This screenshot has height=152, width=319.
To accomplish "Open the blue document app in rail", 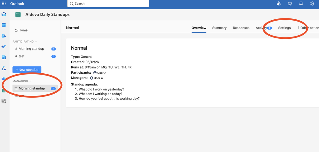I will (4, 57).
